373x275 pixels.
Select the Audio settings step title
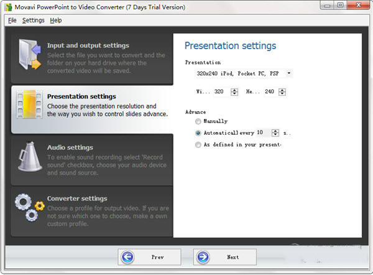coord(70,148)
